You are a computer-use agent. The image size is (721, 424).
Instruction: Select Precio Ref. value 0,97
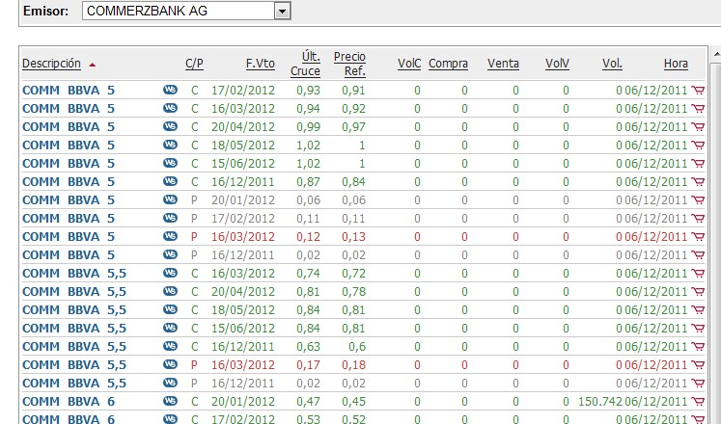(353, 127)
